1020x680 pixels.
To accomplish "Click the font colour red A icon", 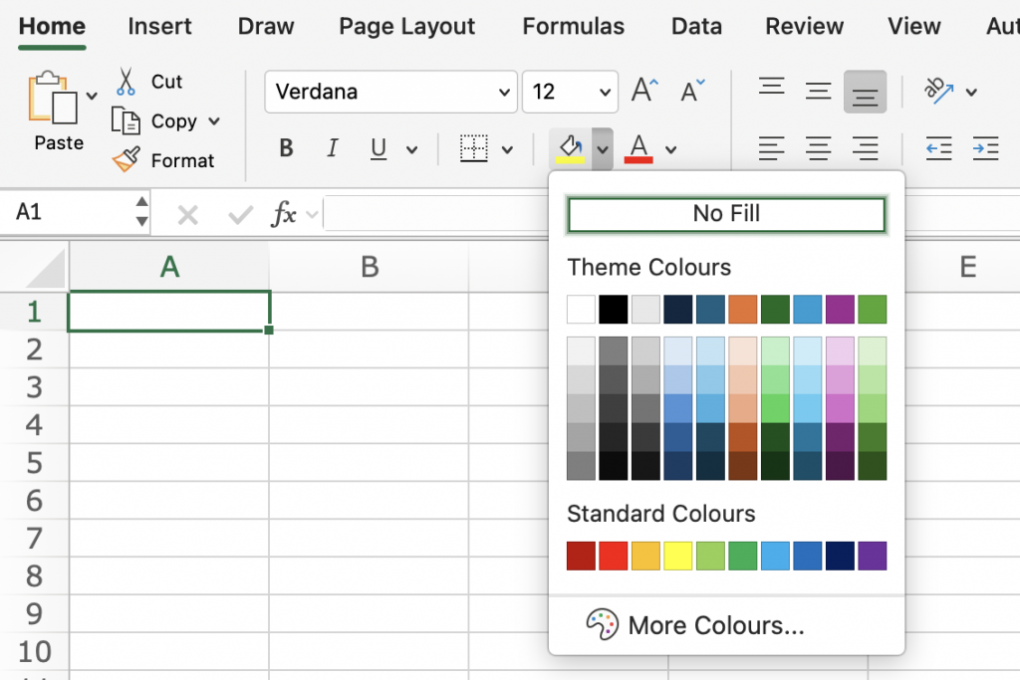I will tap(638, 149).
